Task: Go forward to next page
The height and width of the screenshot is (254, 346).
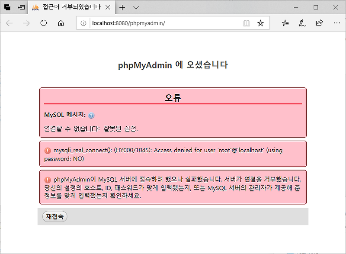Action: pos(26,23)
